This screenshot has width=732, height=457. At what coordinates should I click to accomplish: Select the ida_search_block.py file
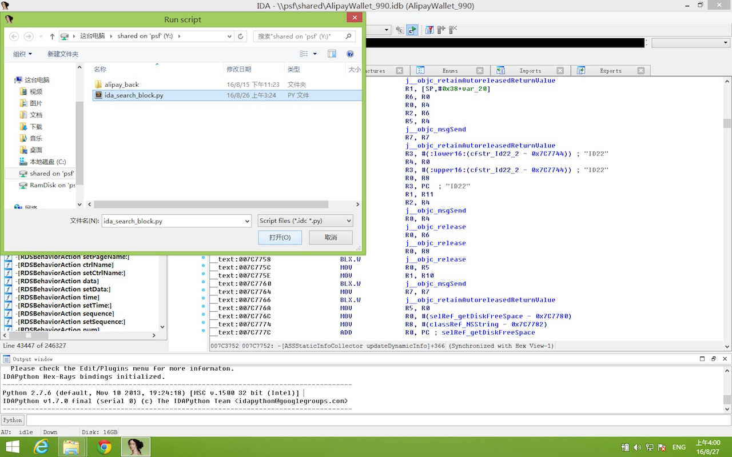[x=227, y=95]
